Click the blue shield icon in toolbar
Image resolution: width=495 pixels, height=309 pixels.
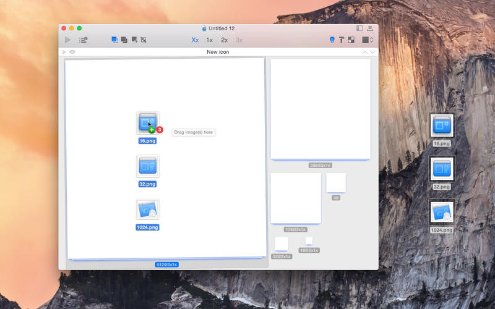tap(332, 40)
